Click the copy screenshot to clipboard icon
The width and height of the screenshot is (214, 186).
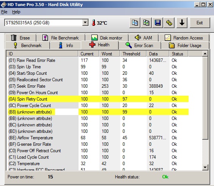[146, 23]
